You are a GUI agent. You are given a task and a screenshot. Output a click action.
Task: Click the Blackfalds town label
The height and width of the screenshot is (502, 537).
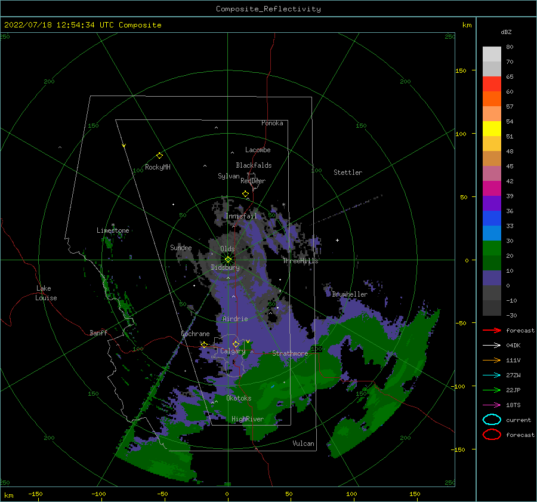(254, 165)
